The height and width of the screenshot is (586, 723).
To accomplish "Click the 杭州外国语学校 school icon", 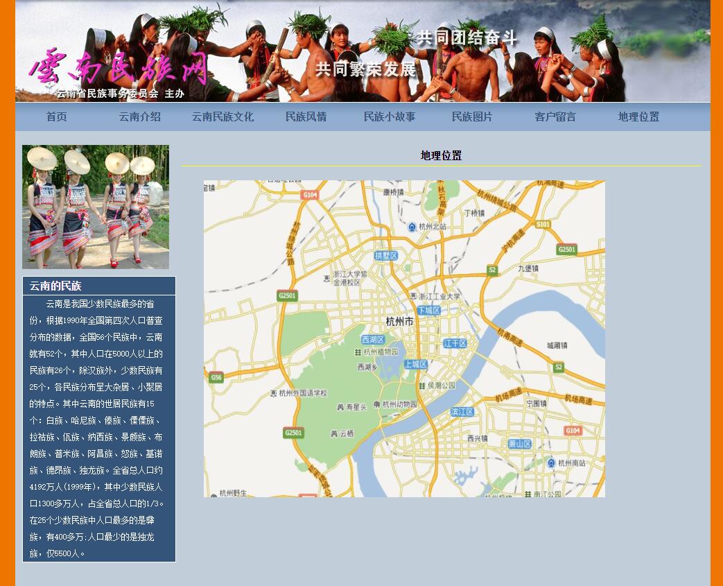I will (x=273, y=393).
